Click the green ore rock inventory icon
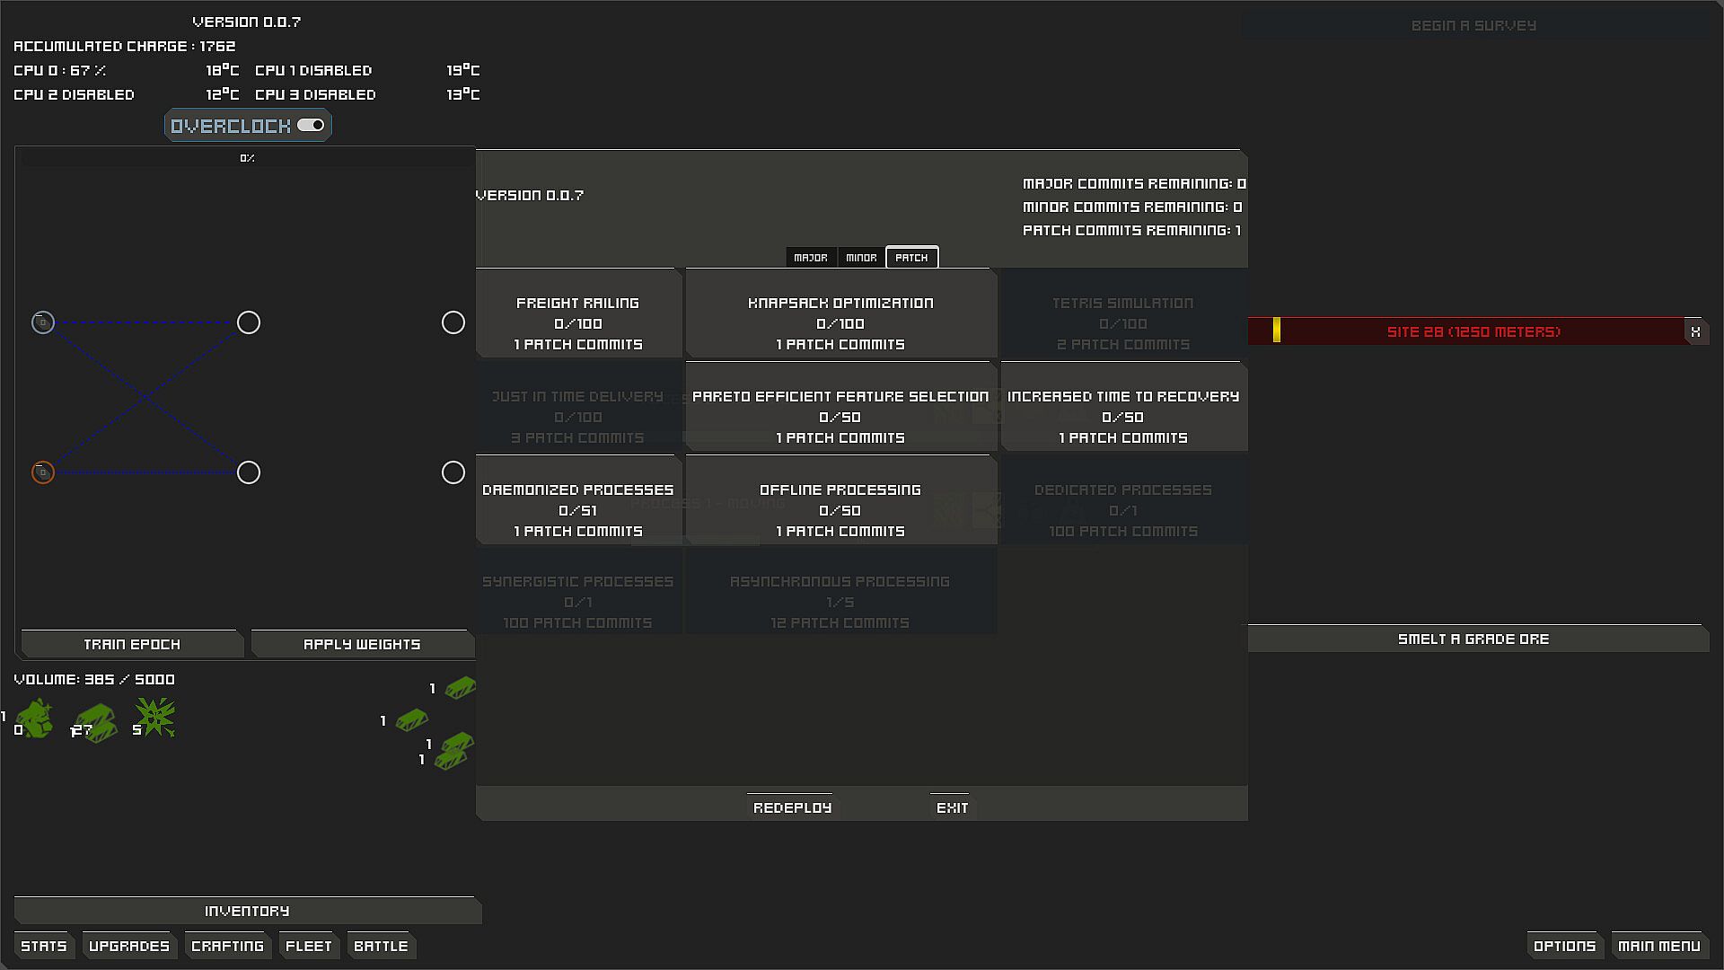This screenshot has width=1724, height=970. coord(35,719)
